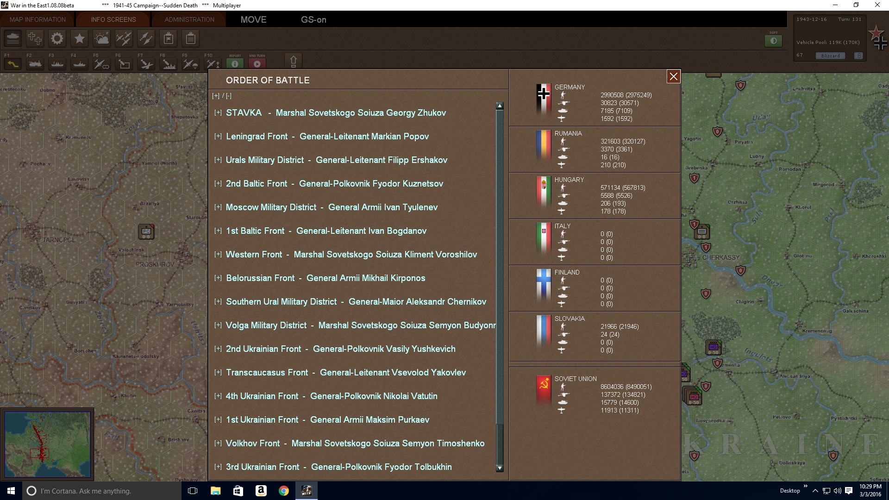Select F4 amphibious warship icon
Image resolution: width=889 pixels, height=500 pixels.
click(80, 64)
